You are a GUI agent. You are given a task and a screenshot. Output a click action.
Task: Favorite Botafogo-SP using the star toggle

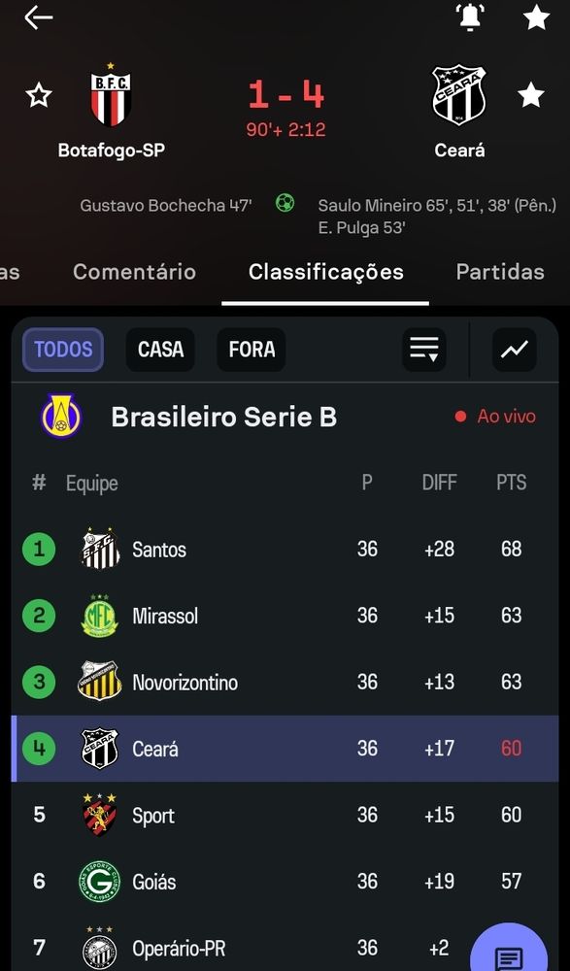(x=37, y=94)
